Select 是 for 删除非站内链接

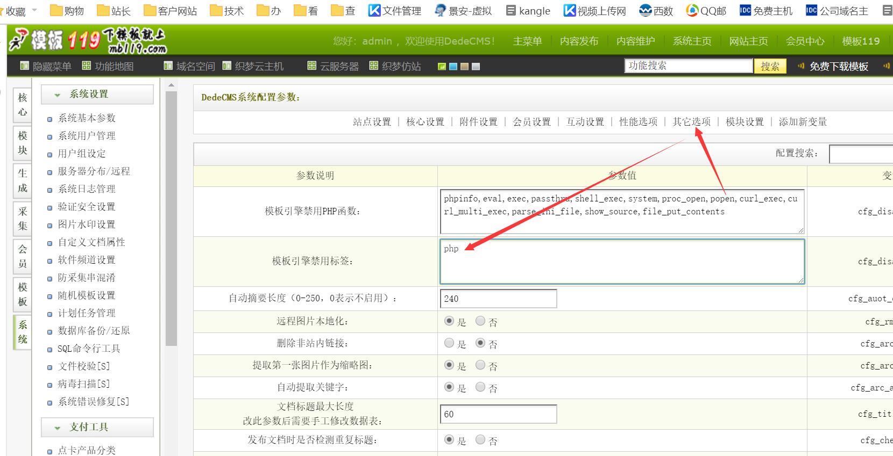tap(449, 343)
